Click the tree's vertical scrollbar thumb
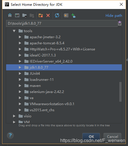The height and width of the screenshot is (146, 128). (x=120, y=92)
